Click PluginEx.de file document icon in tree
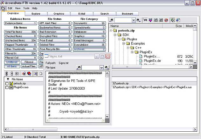 [141, 61]
